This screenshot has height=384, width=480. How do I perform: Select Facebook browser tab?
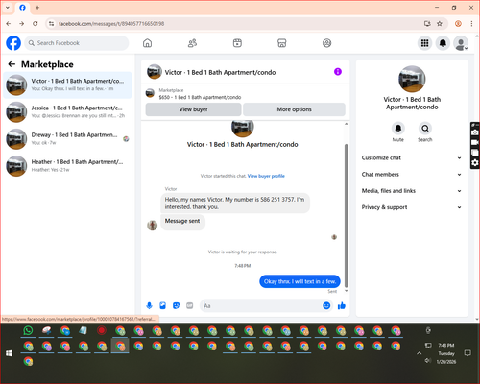pyautogui.click(x=22, y=8)
